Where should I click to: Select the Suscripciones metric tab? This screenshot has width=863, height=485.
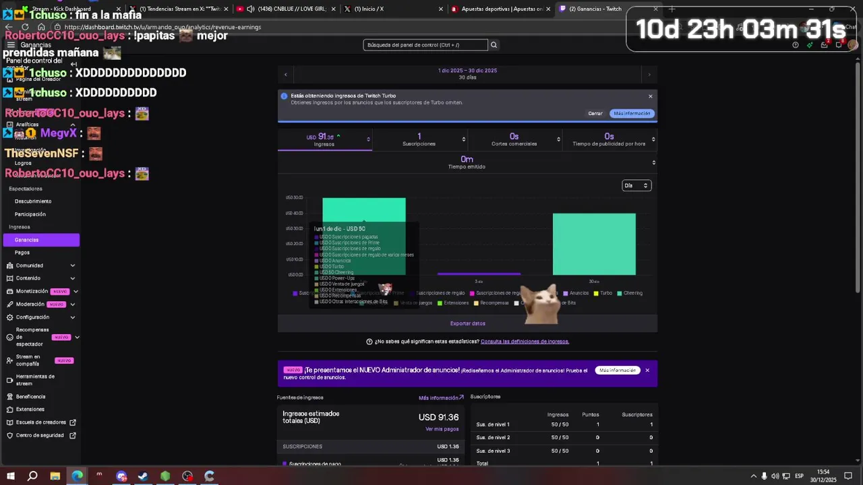pyautogui.click(x=419, y=139)
